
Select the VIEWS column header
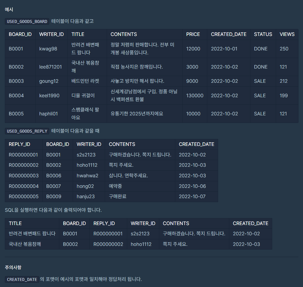(x=287, y=34)
